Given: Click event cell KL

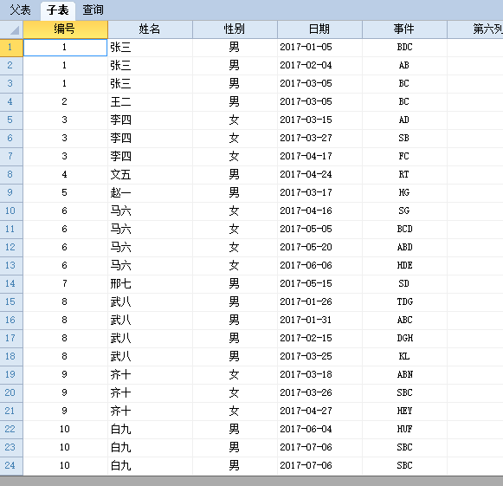Looking at the screenshot, I should point(404,356).
